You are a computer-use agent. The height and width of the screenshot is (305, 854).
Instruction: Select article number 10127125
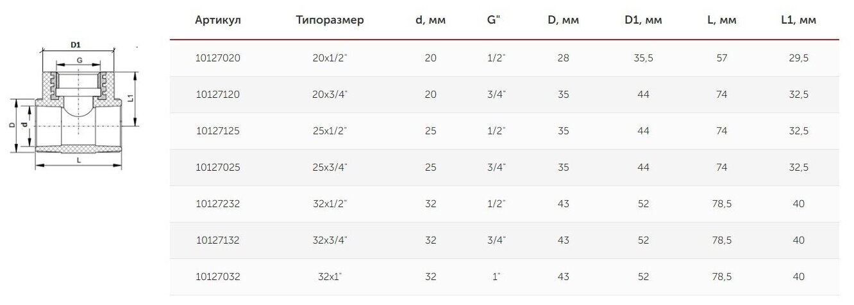217,131
